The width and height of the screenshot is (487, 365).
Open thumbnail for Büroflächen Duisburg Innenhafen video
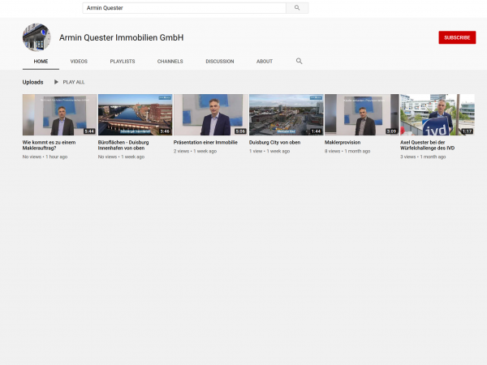pos(135,115)
